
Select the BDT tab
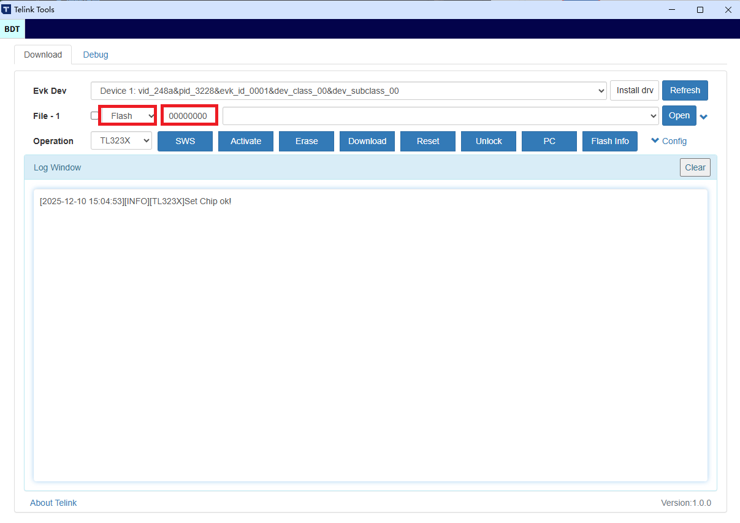tap(12, 28)
